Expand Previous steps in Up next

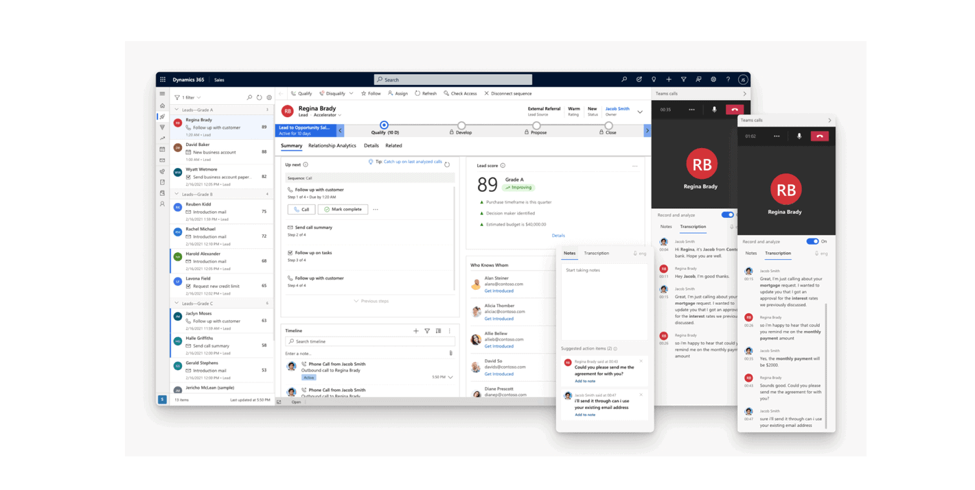click(x=371, y=301)
